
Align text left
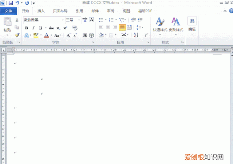[101, 28]
